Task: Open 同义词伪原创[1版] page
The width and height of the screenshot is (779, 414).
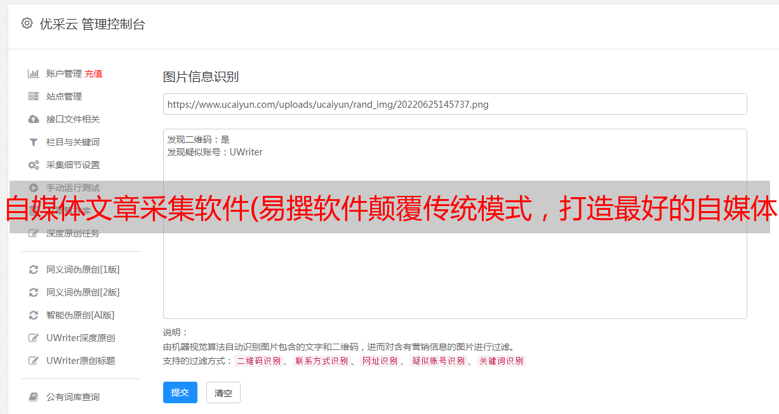Action: [83, 269]
